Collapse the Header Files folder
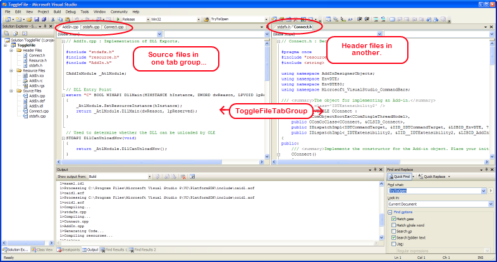 click(11, 51)
